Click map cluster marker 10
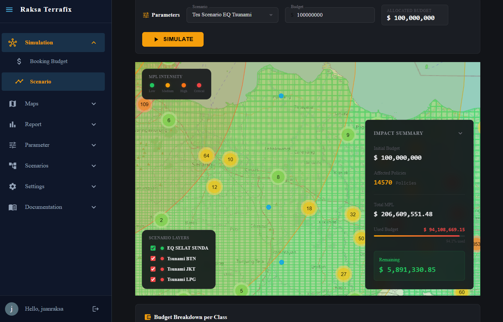Viewport: 503px width, 322px height. tap(230, 159)
